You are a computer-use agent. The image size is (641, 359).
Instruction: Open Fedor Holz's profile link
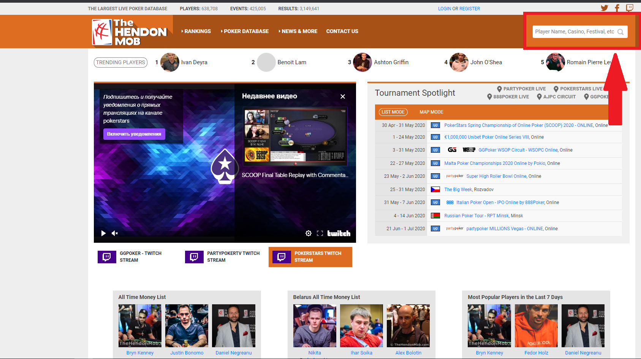(536, 353)
